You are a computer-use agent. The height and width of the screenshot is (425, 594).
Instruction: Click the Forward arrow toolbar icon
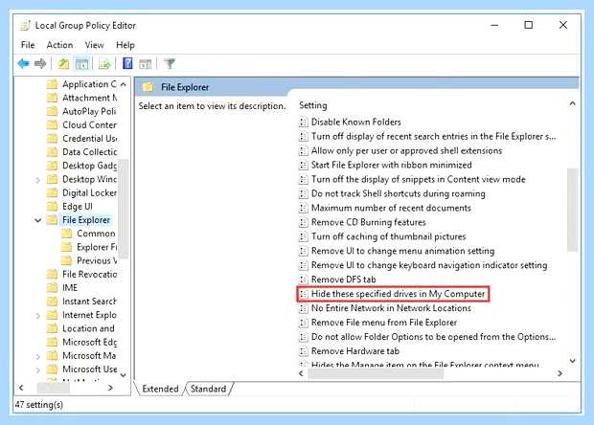(40, 63)
